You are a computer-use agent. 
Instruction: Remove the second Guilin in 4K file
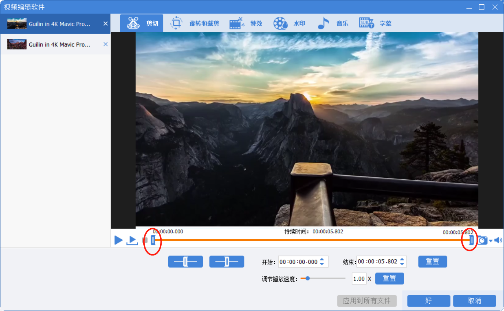click(106, 44)
